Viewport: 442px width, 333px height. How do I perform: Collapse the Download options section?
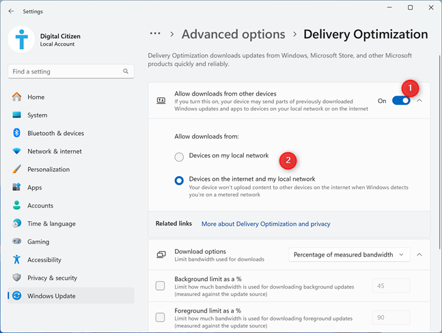419,255
